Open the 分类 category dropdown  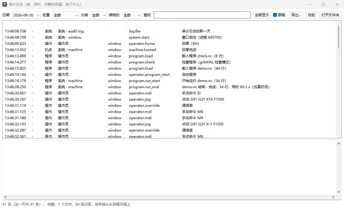[x=99, y=15]
